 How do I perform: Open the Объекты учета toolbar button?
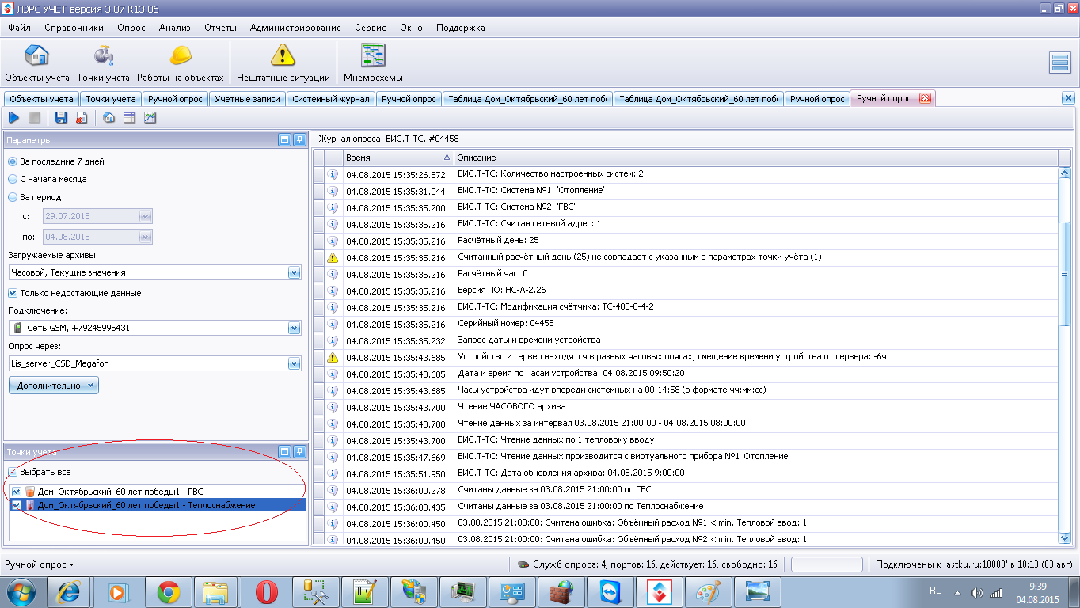(x=37, y=63)
